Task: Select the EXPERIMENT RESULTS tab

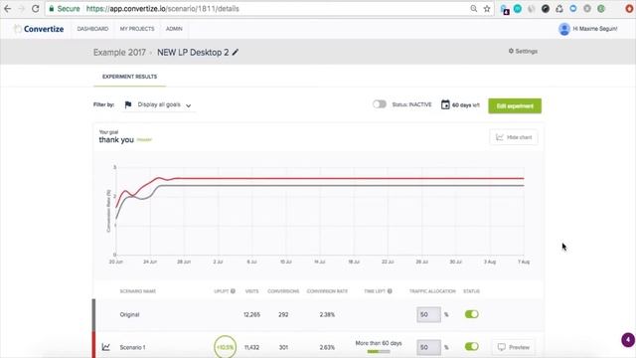Action: point(129,77)
